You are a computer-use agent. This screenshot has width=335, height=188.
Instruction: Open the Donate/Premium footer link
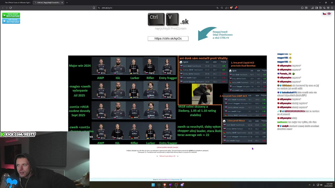165,180
